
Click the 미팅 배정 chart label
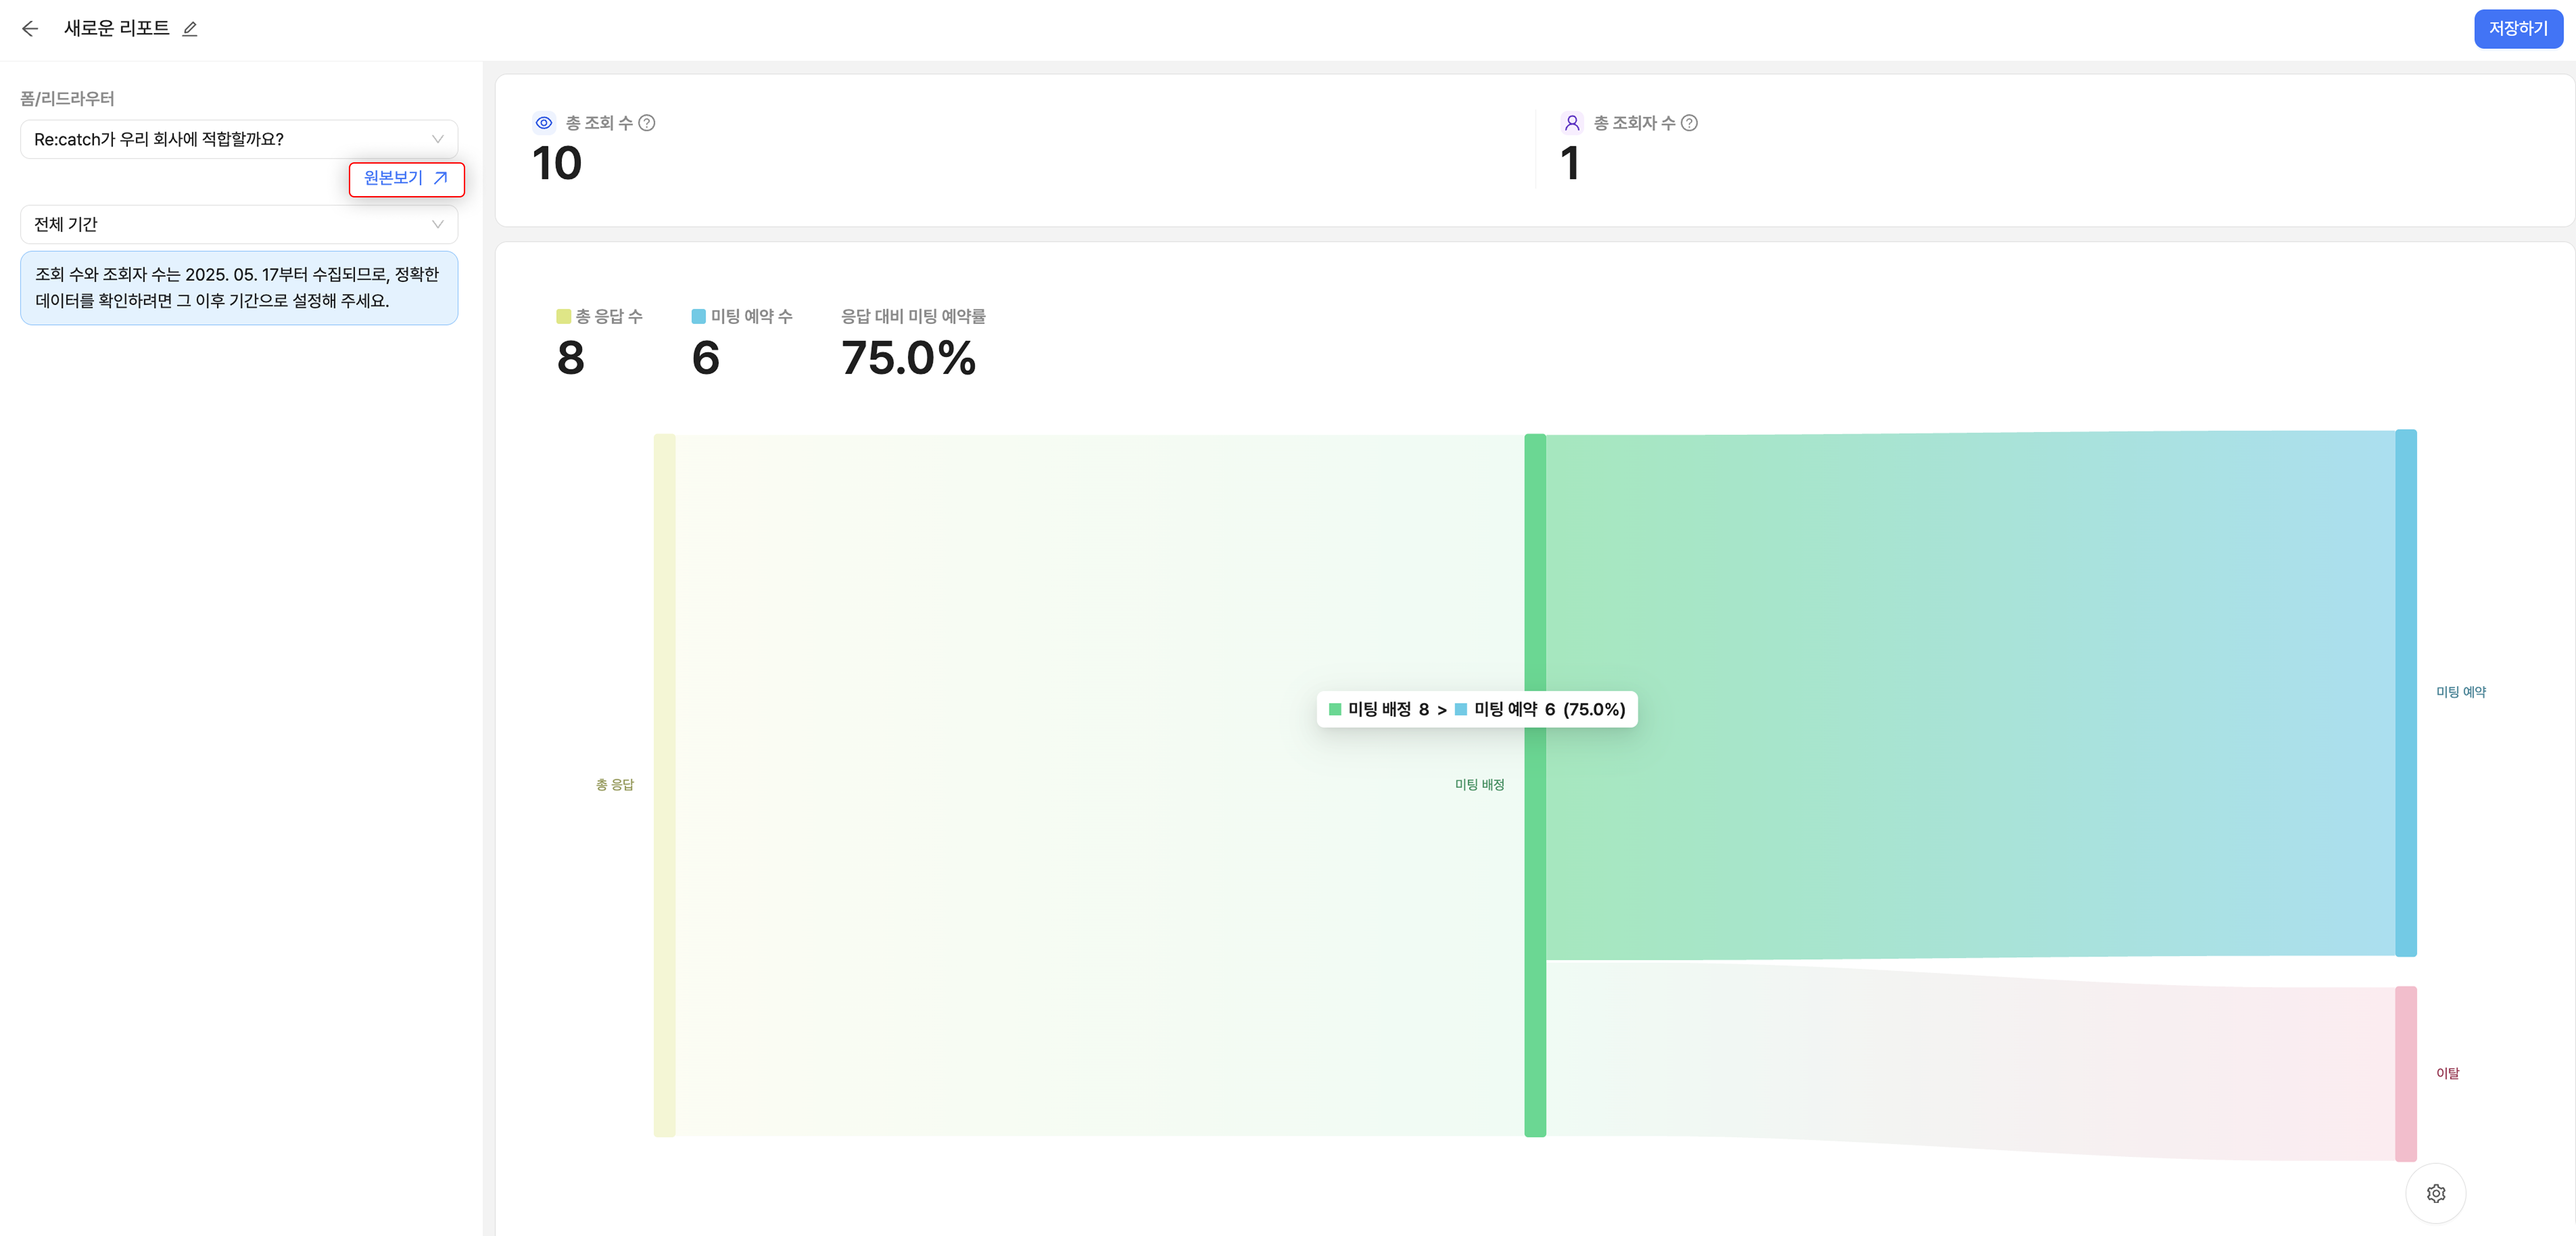coord(1480,785)
